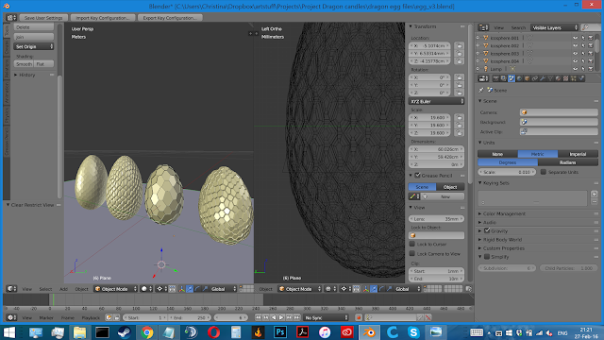This screenshot has width=604, height=340.
Task: Switch units to Imperial
Action: [578, 154]
